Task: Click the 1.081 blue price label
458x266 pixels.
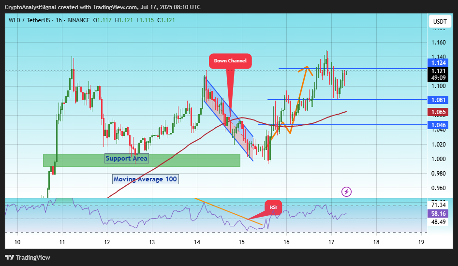Action: tap(438, 100)
